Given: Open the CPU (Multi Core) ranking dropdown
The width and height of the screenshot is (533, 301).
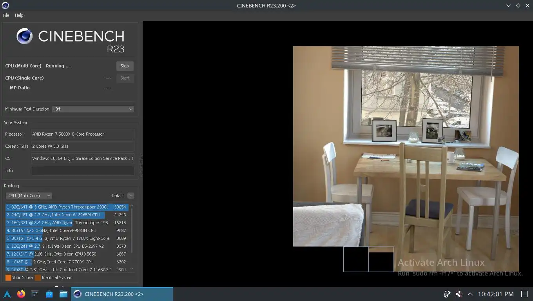Looking at the screenshot, I should [x=29, y=196].
